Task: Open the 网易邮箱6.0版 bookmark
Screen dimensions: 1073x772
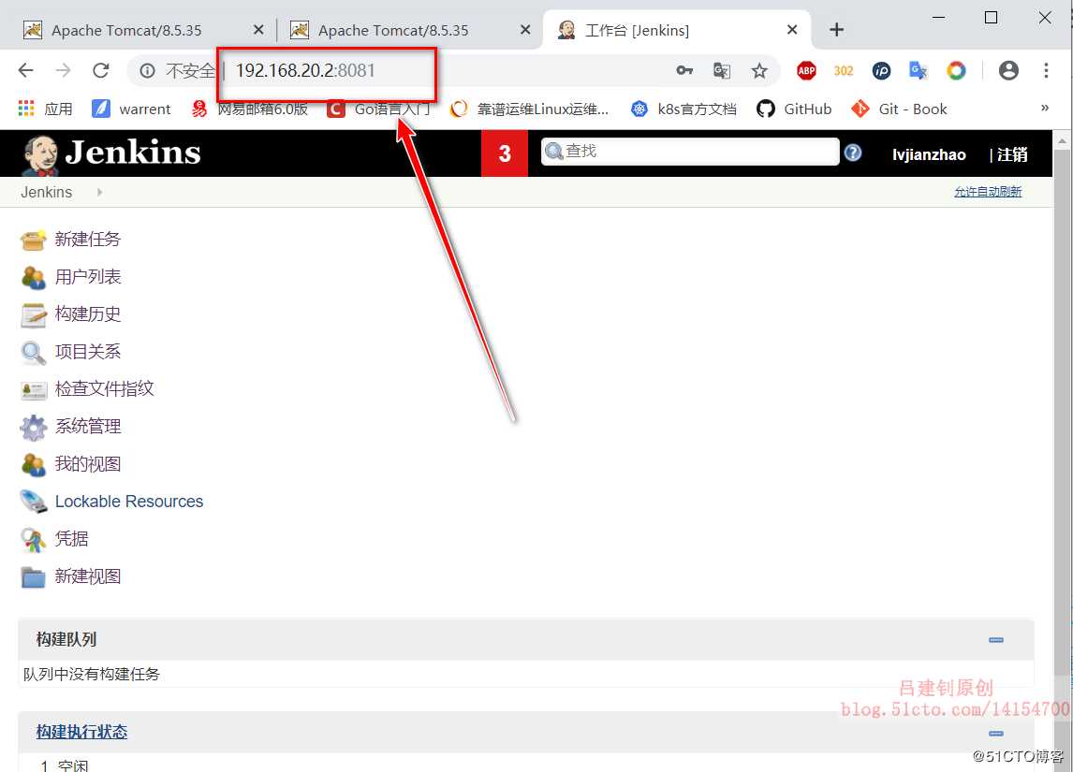Action: (249, 109)
